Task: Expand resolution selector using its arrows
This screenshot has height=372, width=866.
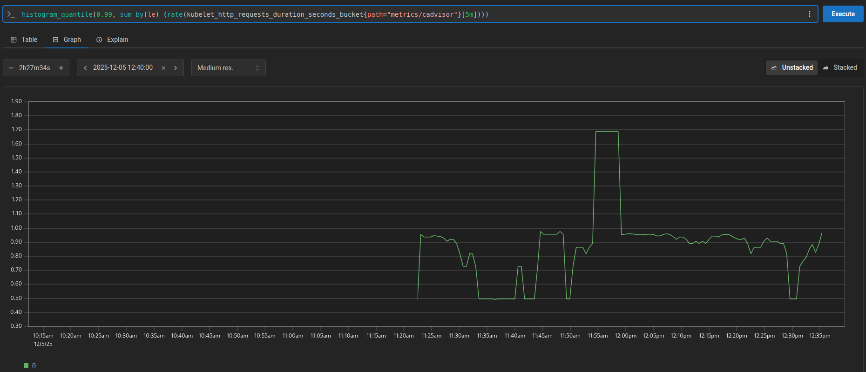Action: 257,68
